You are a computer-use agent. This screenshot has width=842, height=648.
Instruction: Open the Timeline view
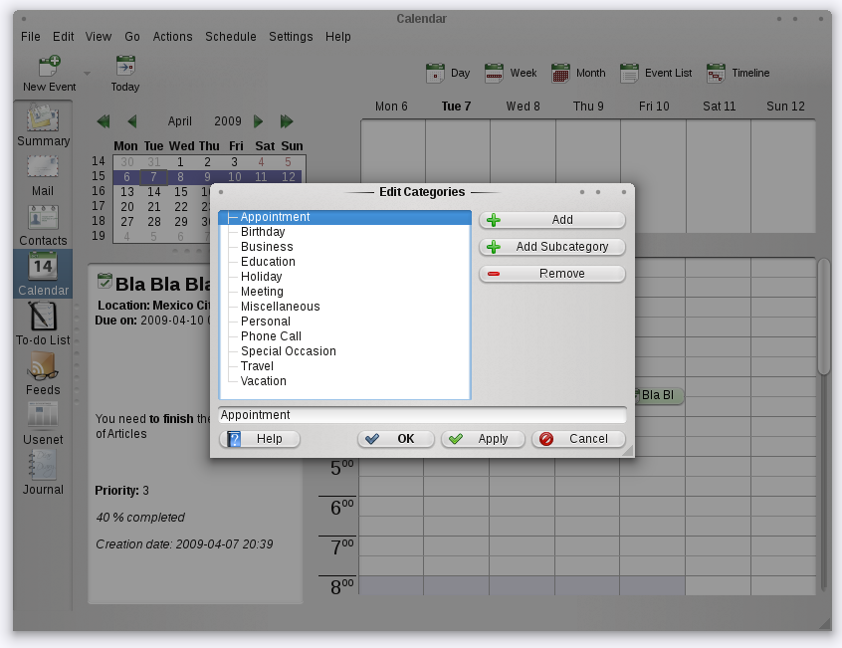click(x=738, y=73)
